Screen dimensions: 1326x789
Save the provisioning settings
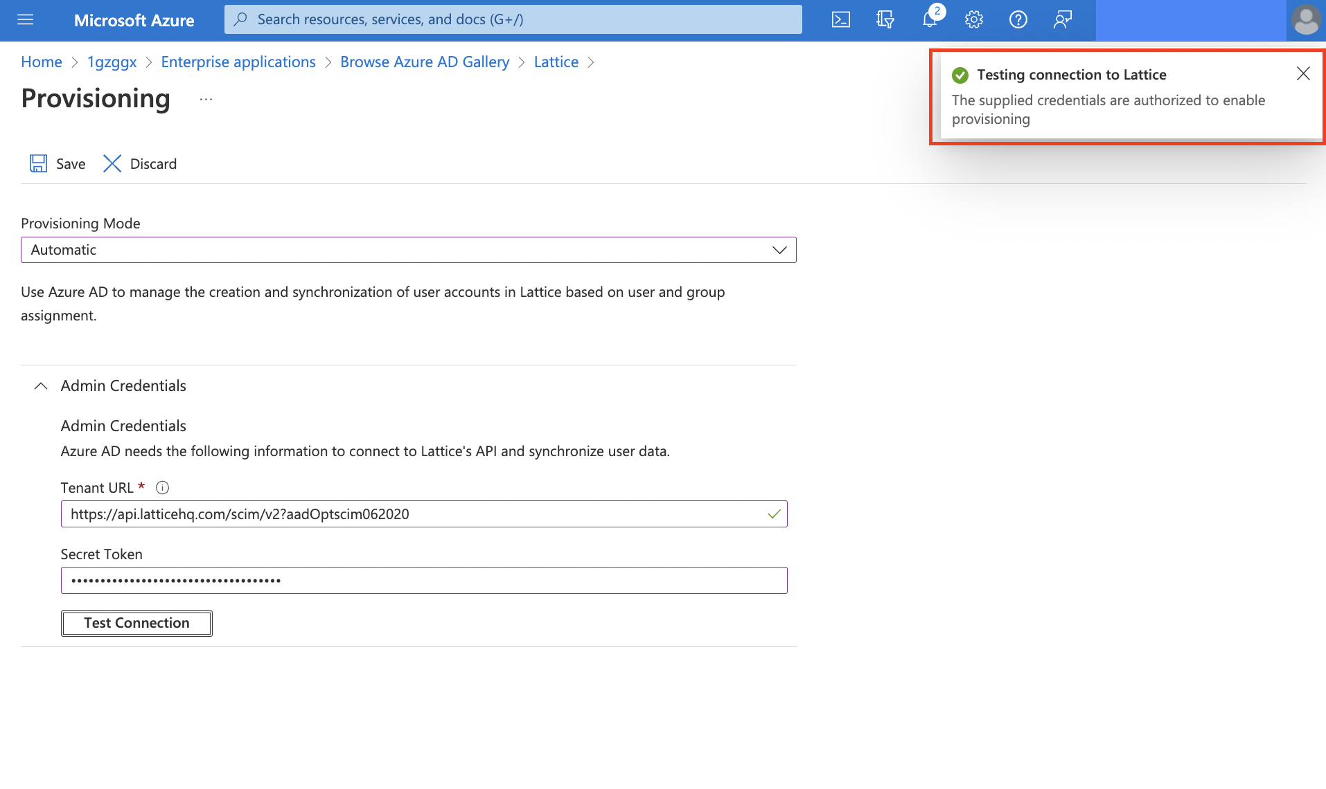(x=58, y=163)
